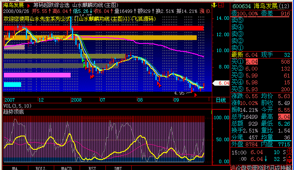Click the 4.95 low price annotation
Screen dimensions: 294x170
tap(179, 93)
